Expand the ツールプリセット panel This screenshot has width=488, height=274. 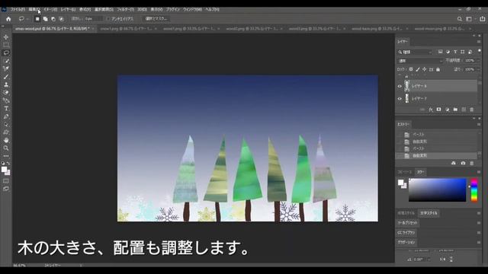click(x=407, y=223)
